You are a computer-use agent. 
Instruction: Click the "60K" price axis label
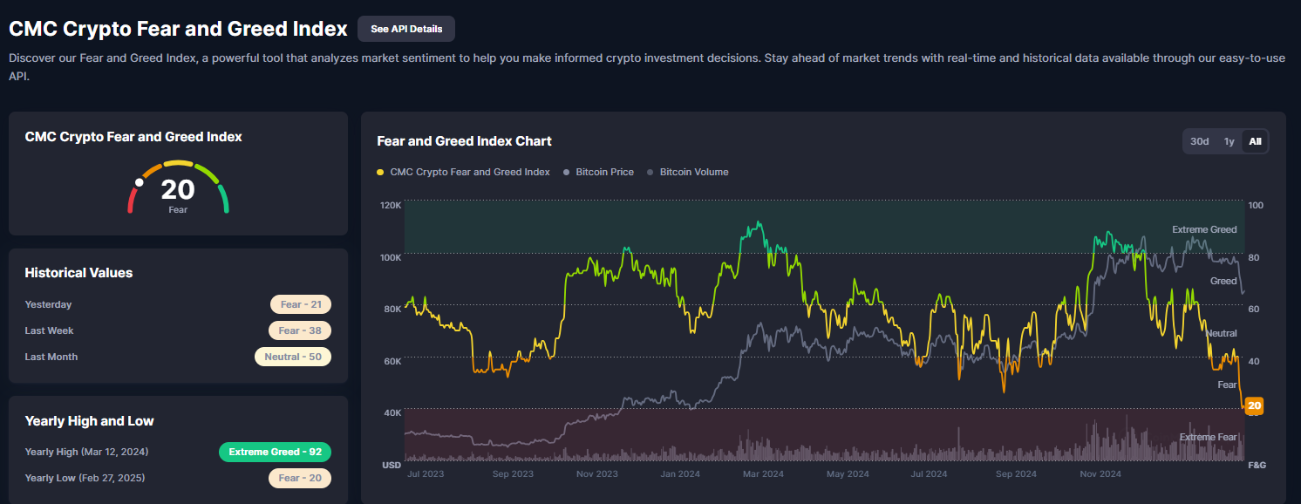point(392,361)
